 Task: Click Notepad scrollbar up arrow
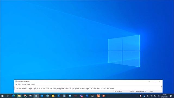tap(161, 86)
